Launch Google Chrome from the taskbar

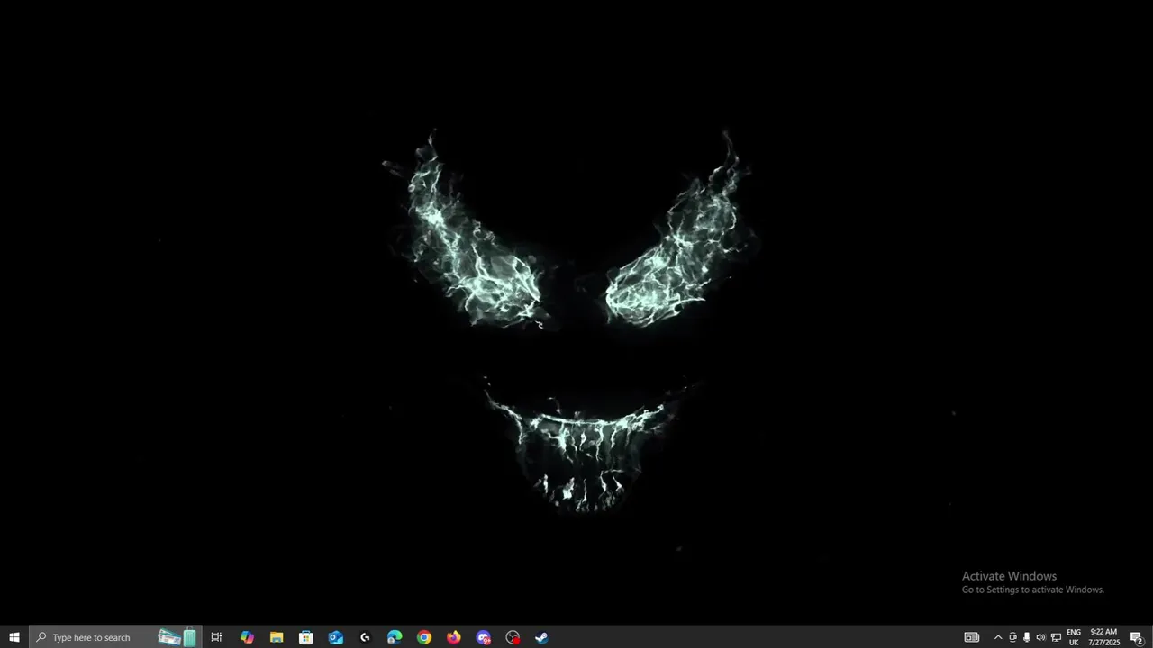[424, 637]
